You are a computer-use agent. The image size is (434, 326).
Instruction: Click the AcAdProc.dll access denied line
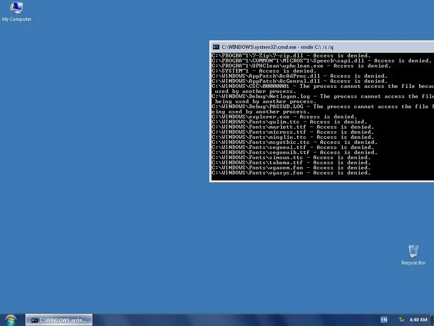[x=300, y=76]
